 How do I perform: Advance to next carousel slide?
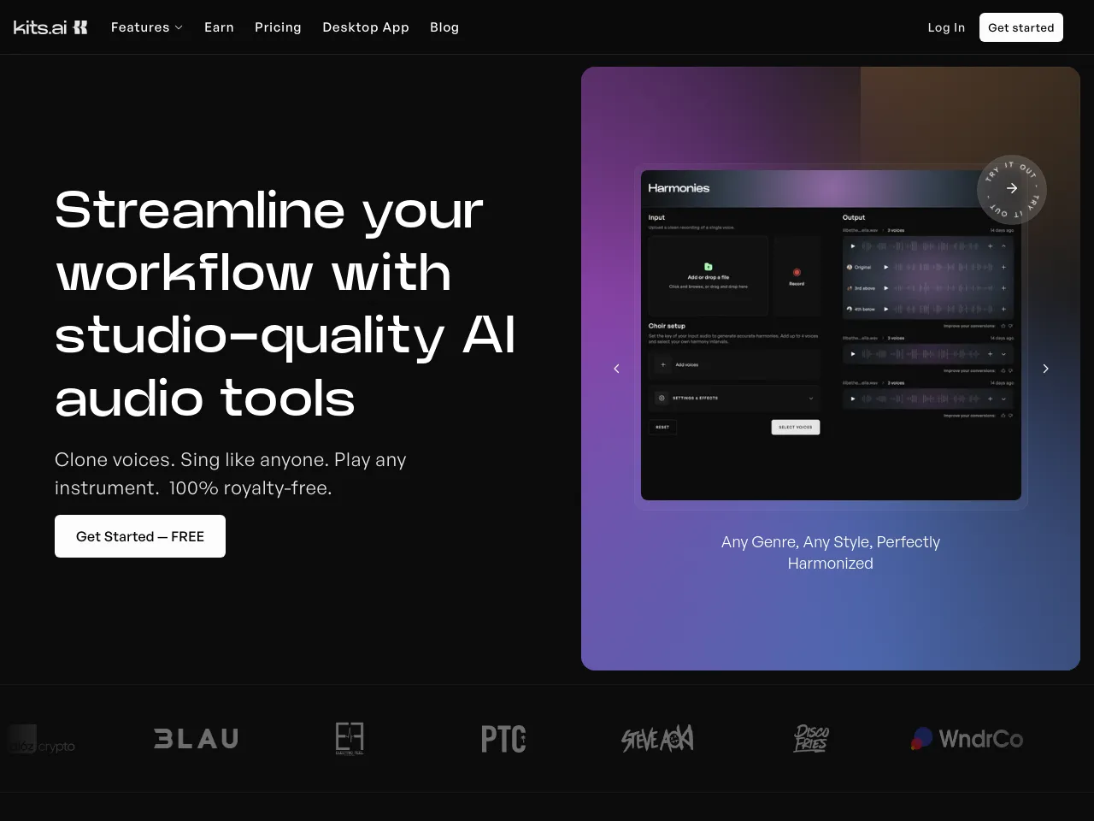point(1045,369)
